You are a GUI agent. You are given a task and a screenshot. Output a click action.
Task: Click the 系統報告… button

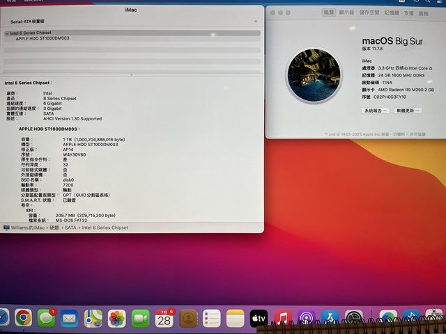[x=376, y=111]
